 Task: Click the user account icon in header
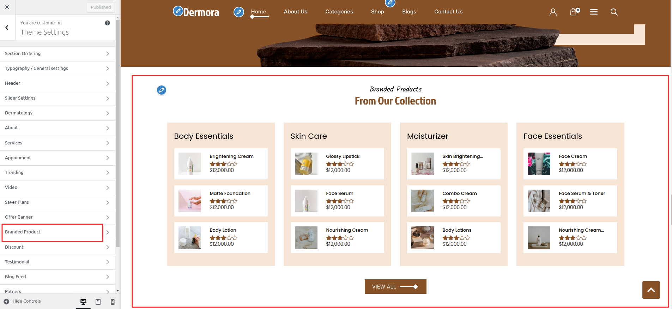553,12
